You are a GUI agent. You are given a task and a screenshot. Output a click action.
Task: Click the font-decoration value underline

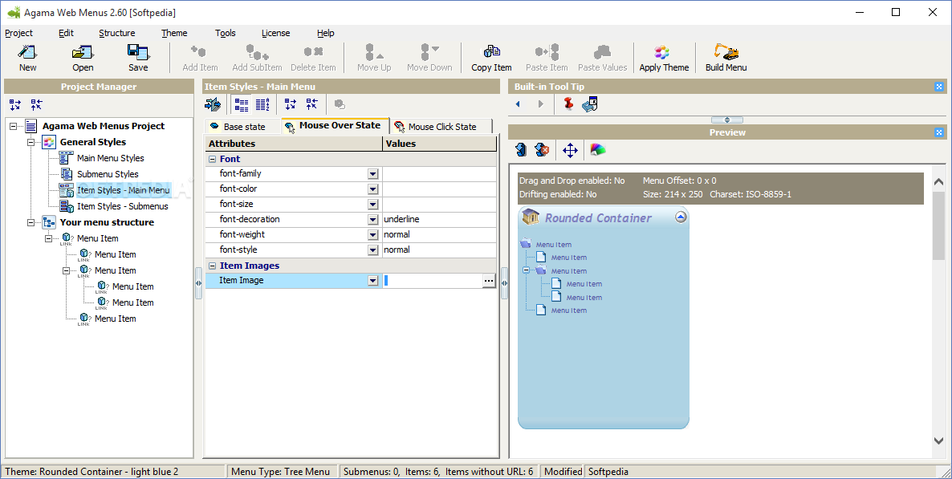pyautogui.click(x=401, y=219)
